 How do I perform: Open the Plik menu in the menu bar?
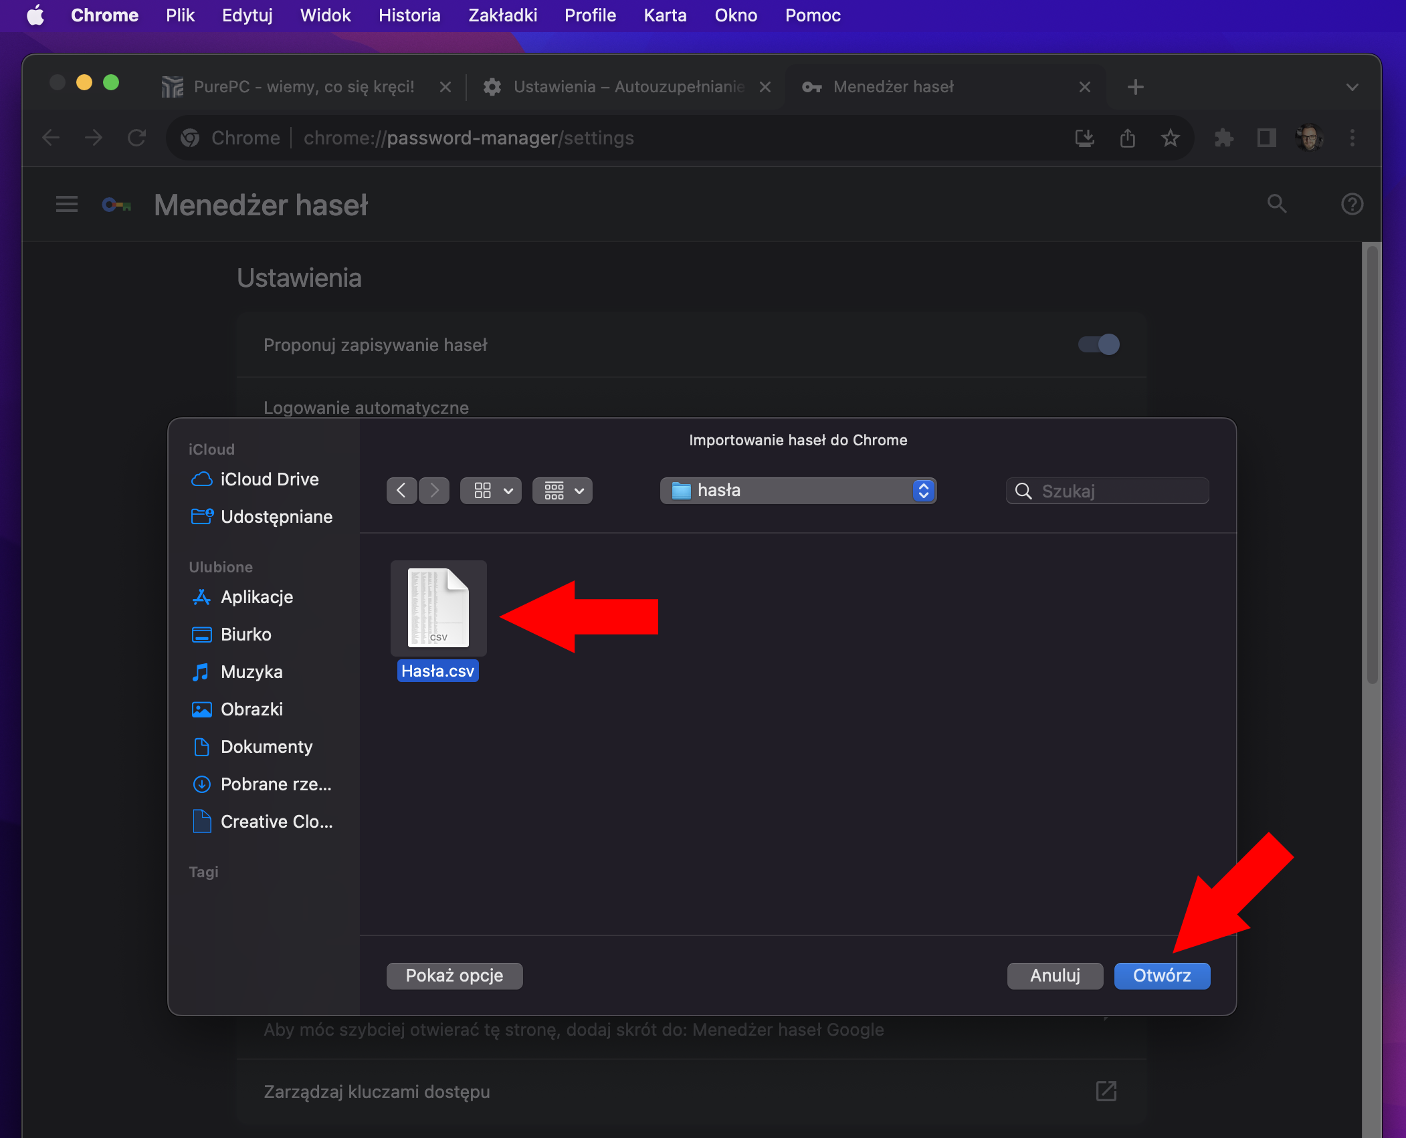pyautogui.click(x=180, y=15)
